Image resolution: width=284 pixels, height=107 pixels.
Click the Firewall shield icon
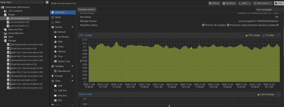pyautogui.click(x=53, y=76)
